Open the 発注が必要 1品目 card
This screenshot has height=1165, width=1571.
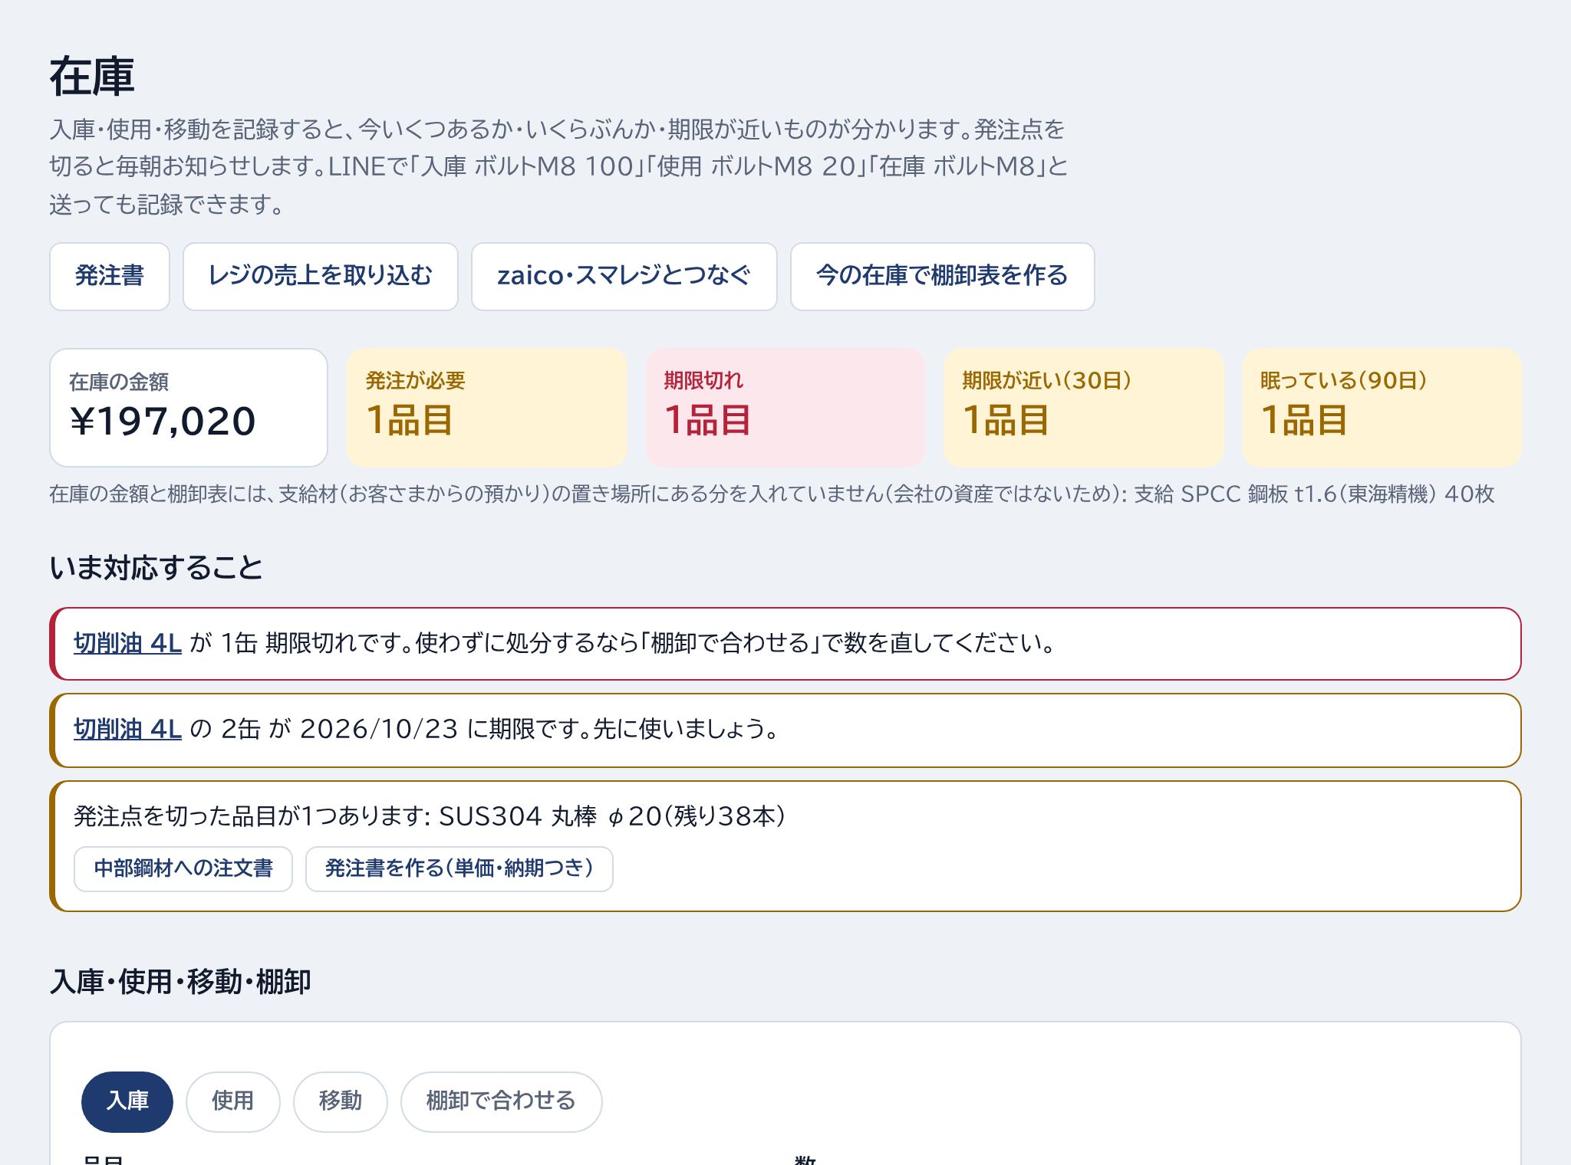tap(487, 408)
